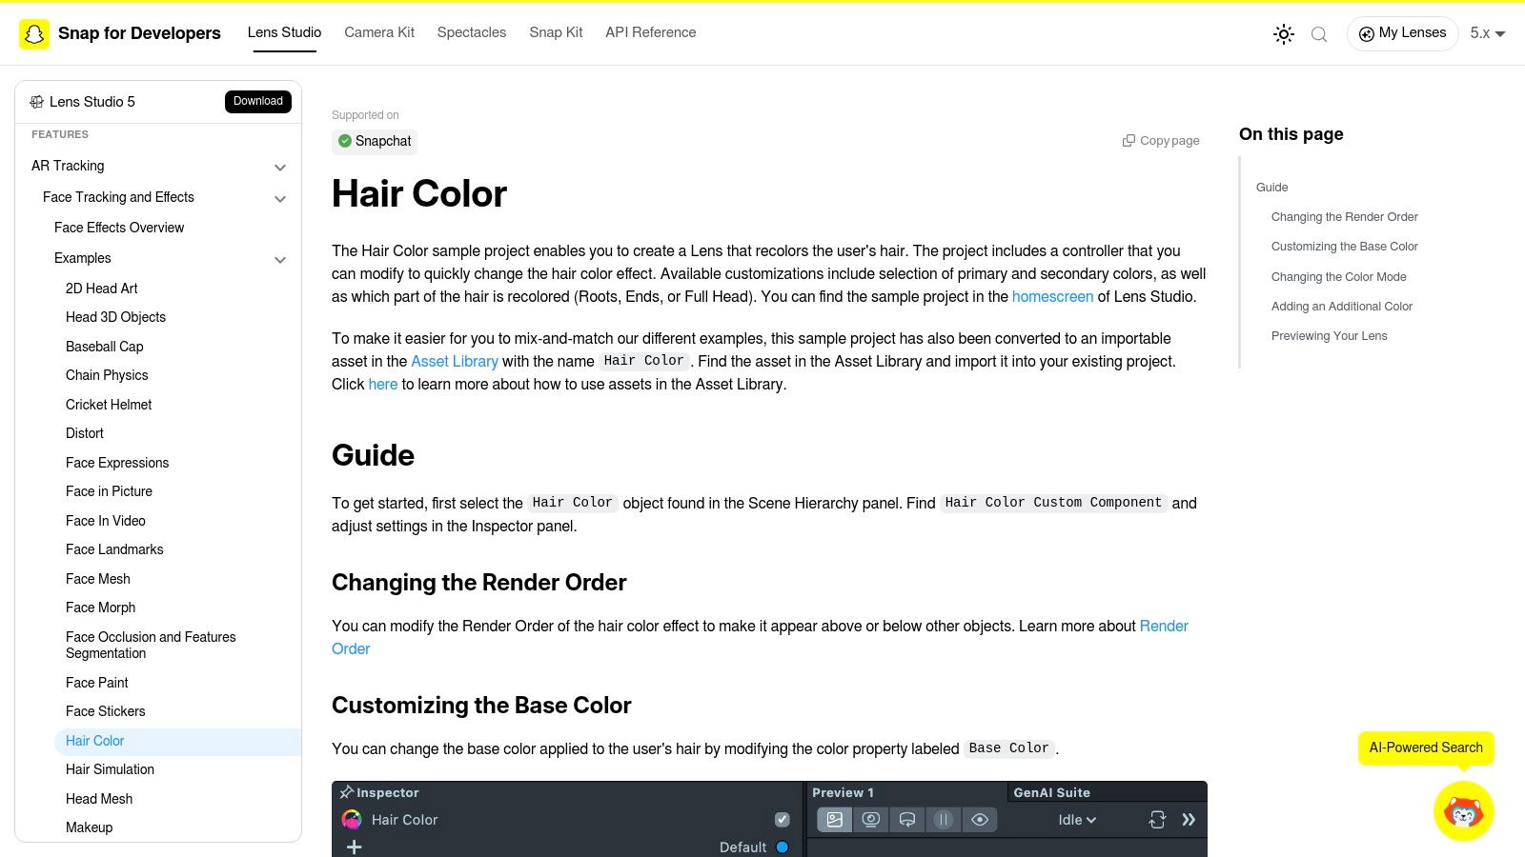Open Hair Simulation example
This screenshot has height=857, width=1525.
point(110,769)
